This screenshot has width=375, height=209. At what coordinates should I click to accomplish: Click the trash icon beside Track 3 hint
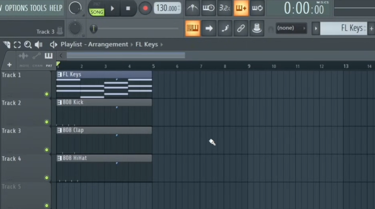[x=60, y=31]
